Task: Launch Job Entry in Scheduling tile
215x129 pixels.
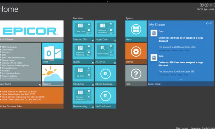Action: (x=80, y=73)
